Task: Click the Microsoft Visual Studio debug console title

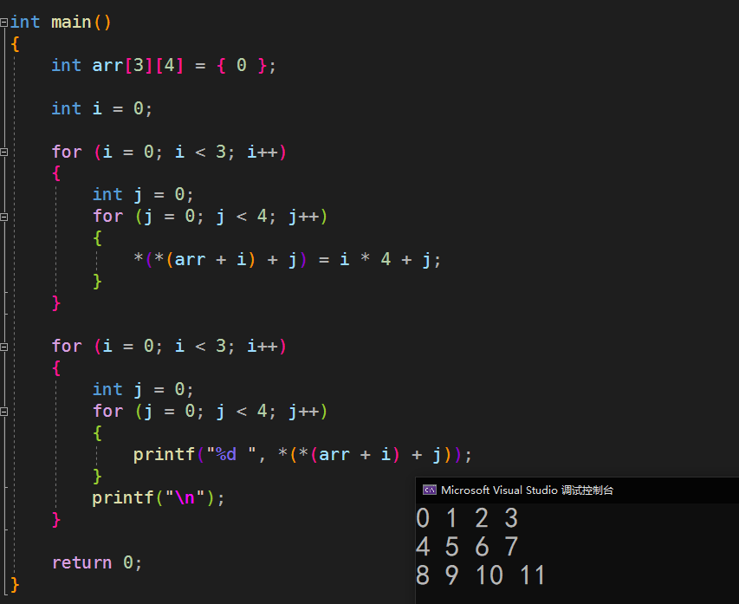Action: (x=527, y=490)
